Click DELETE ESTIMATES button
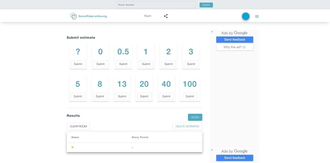 188,126
